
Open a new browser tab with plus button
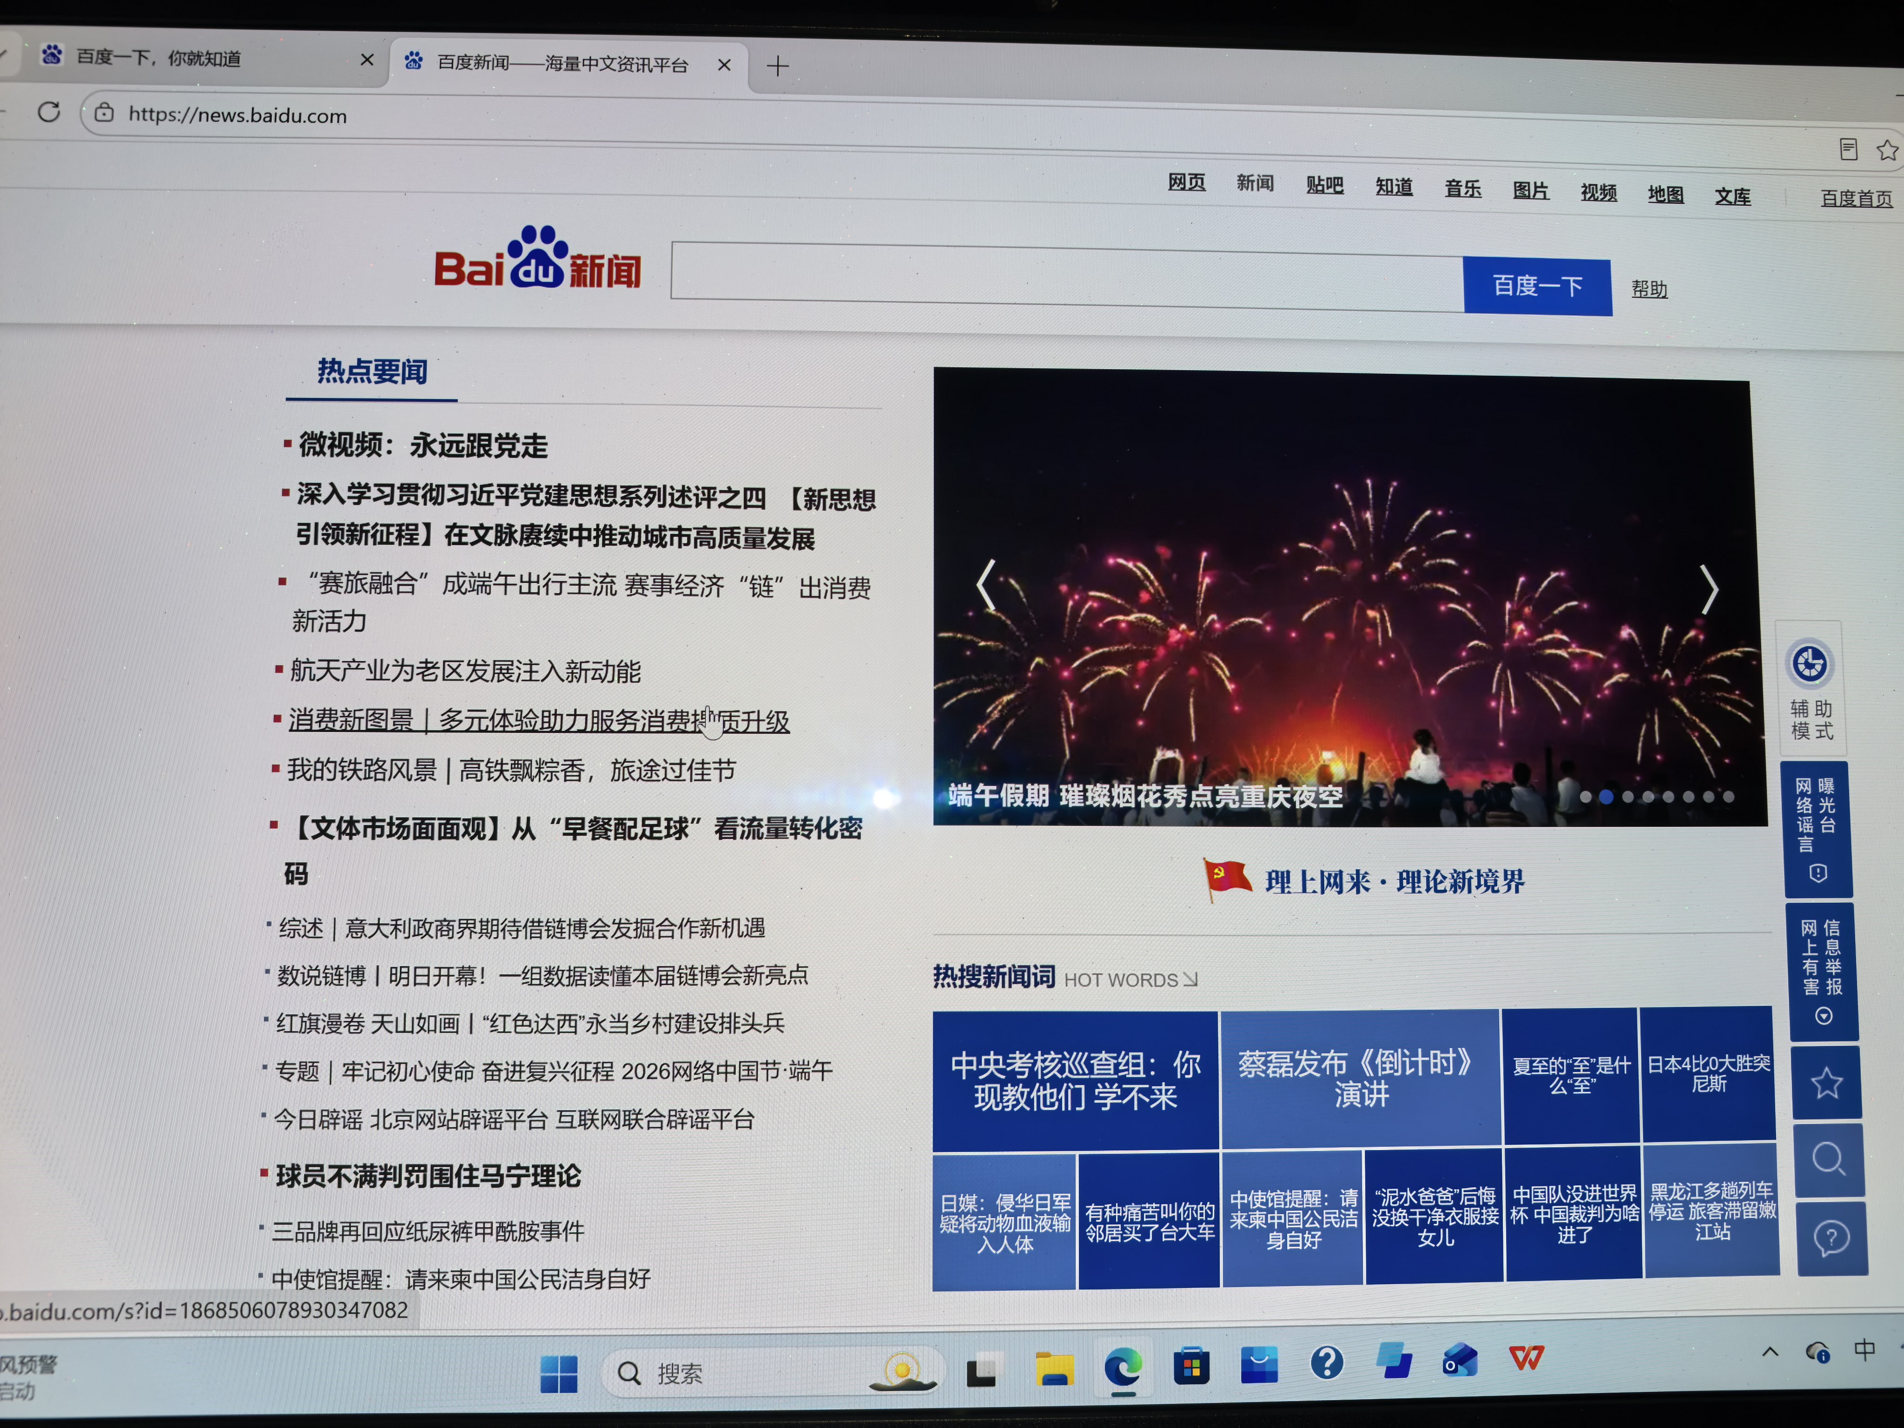777,66
